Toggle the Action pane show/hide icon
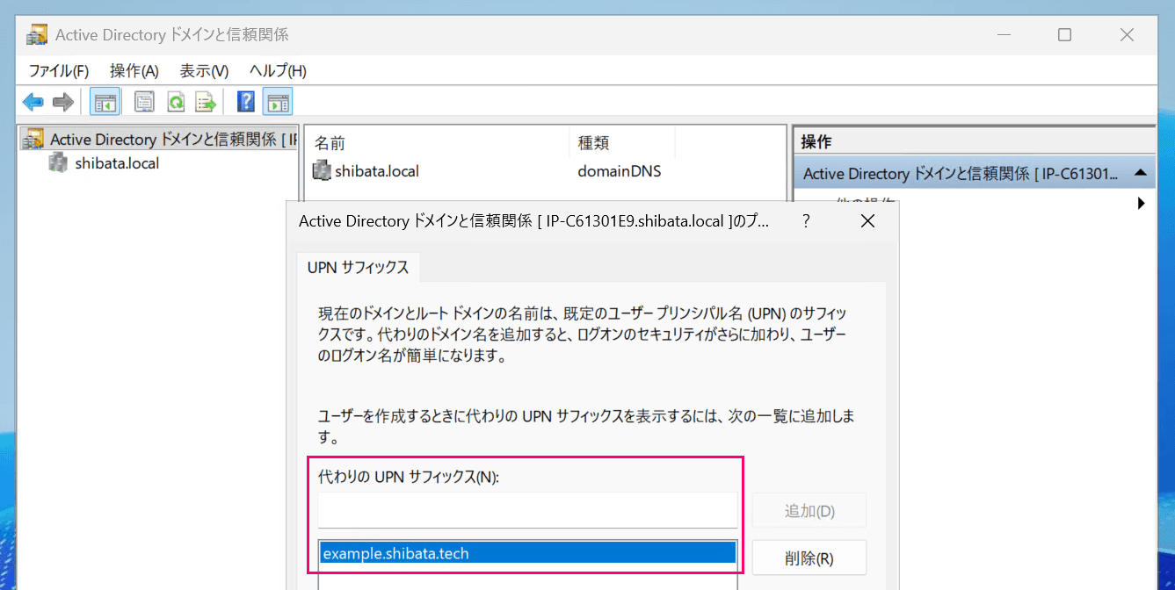The image size is (1175, 590). pos(278,103)
